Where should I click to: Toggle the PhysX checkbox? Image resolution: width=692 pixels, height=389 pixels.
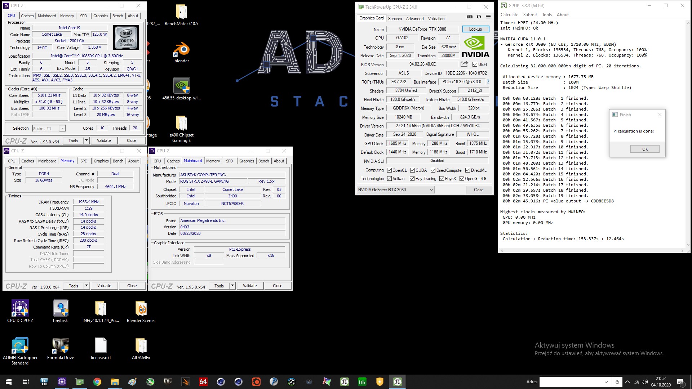tap(442, 179)
